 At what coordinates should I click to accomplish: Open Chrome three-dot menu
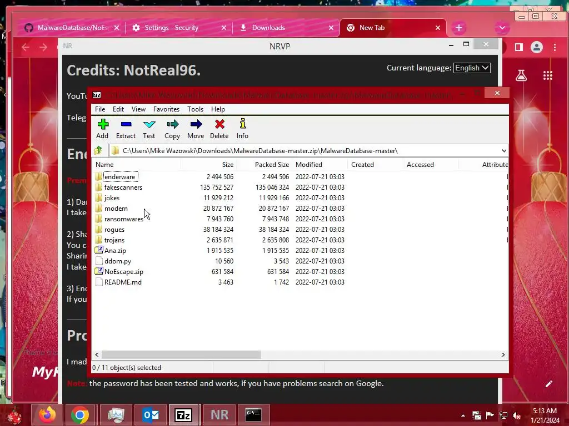coord(555,47)
